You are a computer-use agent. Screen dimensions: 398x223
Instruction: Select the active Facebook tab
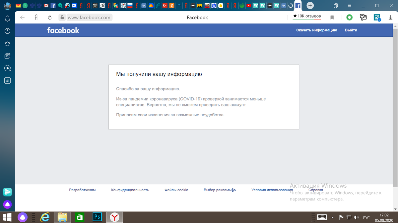click(x=298, y=6)
